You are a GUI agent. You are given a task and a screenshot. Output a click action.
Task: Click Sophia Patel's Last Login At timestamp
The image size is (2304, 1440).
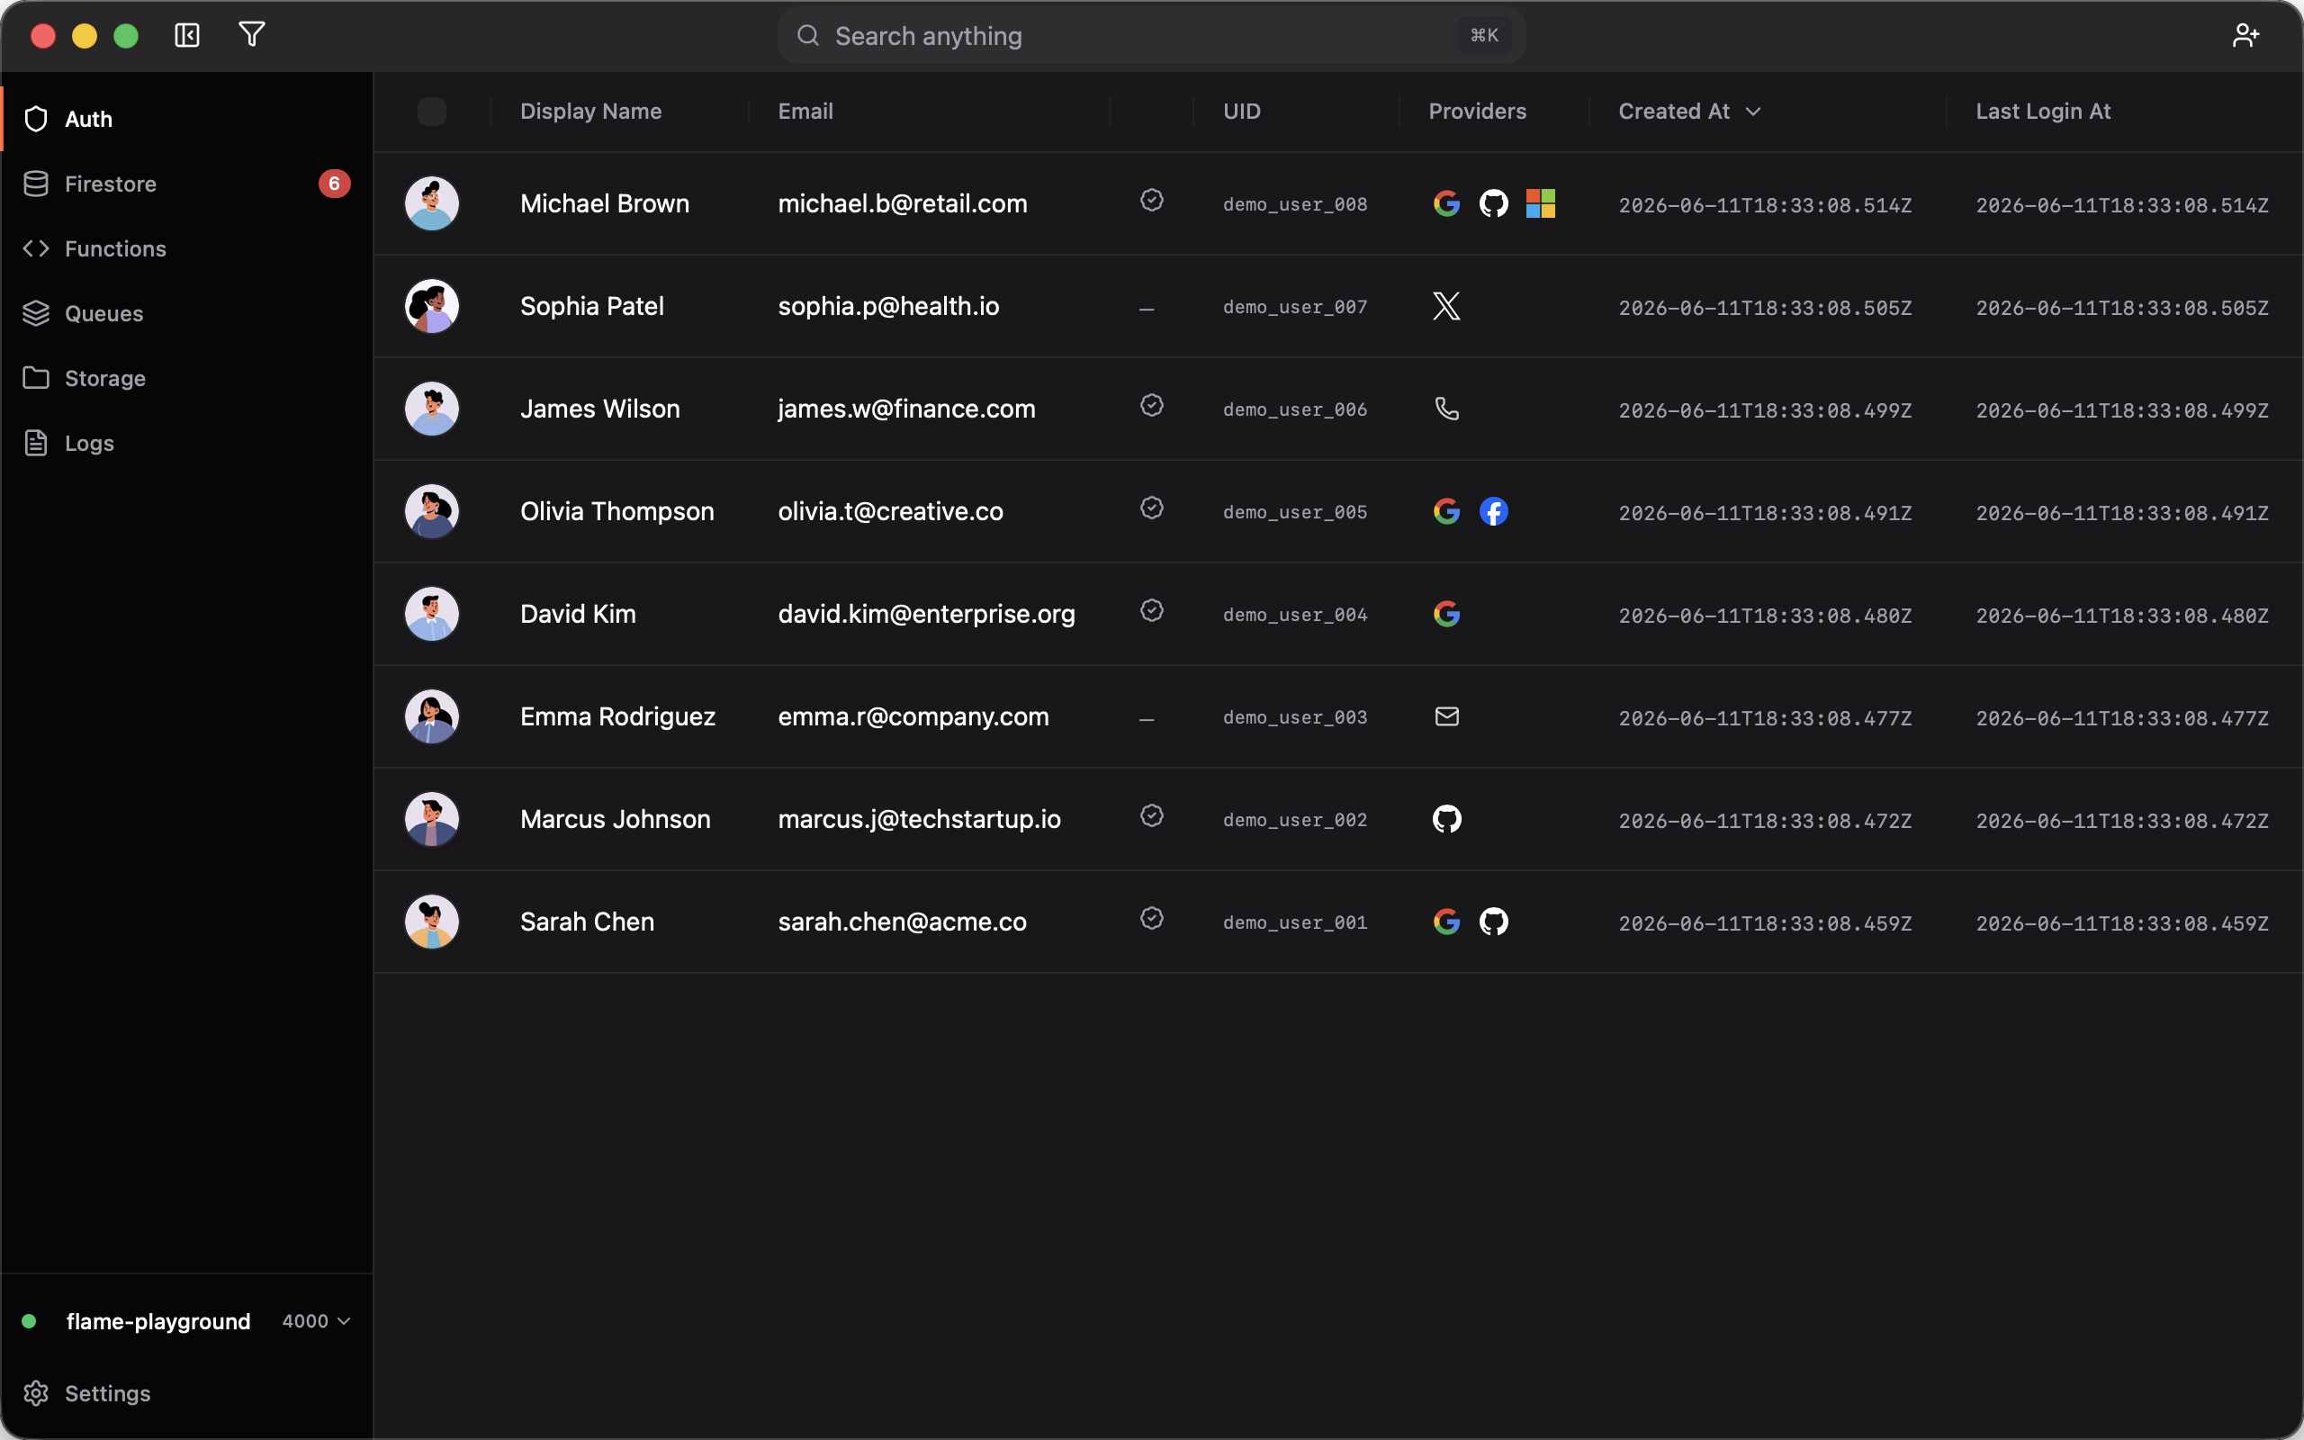pos(2122,308)
